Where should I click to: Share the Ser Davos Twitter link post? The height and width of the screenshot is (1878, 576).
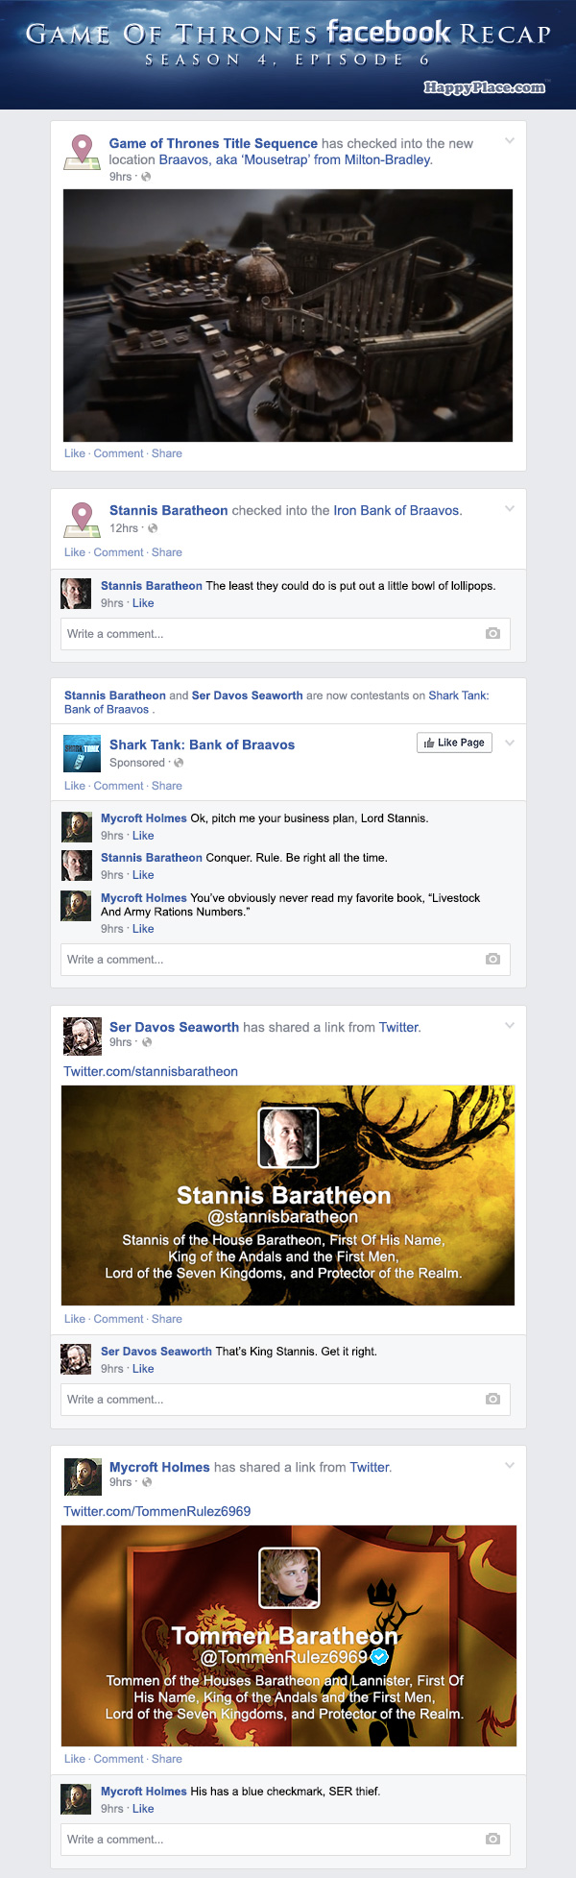pos(167,1319)
